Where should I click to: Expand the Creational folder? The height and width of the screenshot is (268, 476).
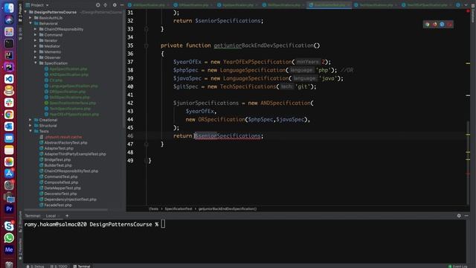30,120
